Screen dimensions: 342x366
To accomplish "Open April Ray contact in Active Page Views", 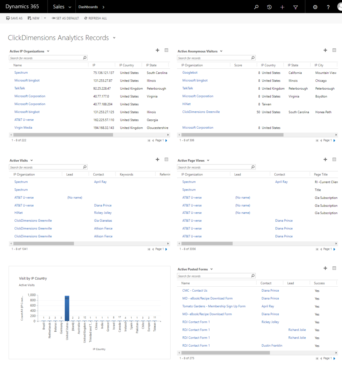I will point(281,182).
